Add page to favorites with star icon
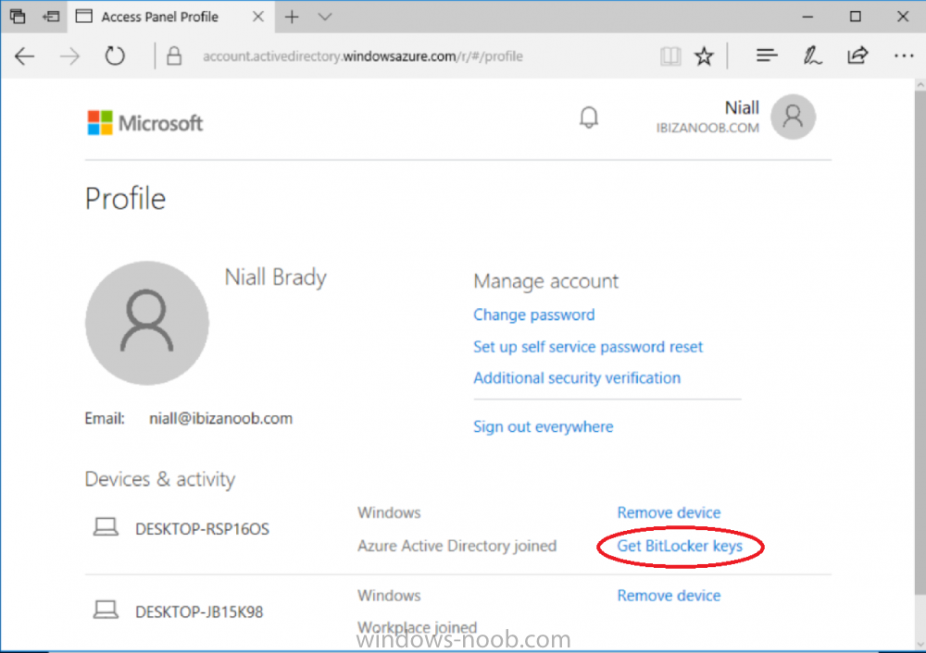Image resolution: width=926 pixels, height=653 pixels. tap(704, 56)
